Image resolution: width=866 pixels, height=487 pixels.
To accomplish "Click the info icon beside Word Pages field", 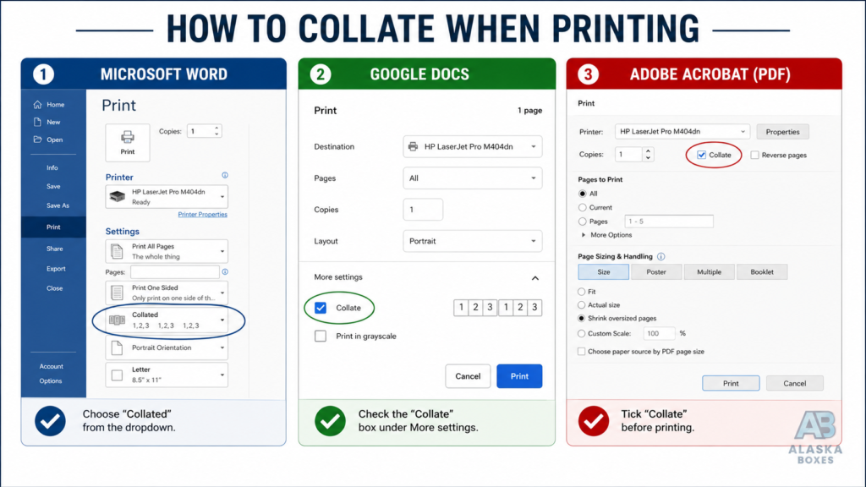I will [x=225, y=271].
